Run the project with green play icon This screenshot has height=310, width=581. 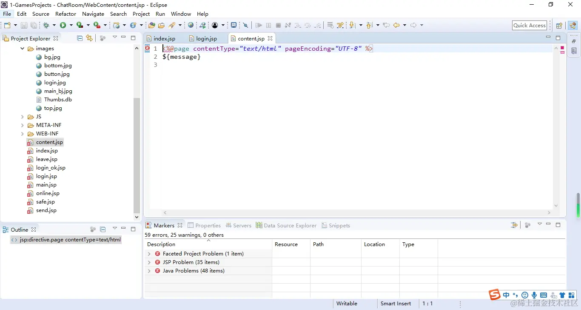click(63, 25)
